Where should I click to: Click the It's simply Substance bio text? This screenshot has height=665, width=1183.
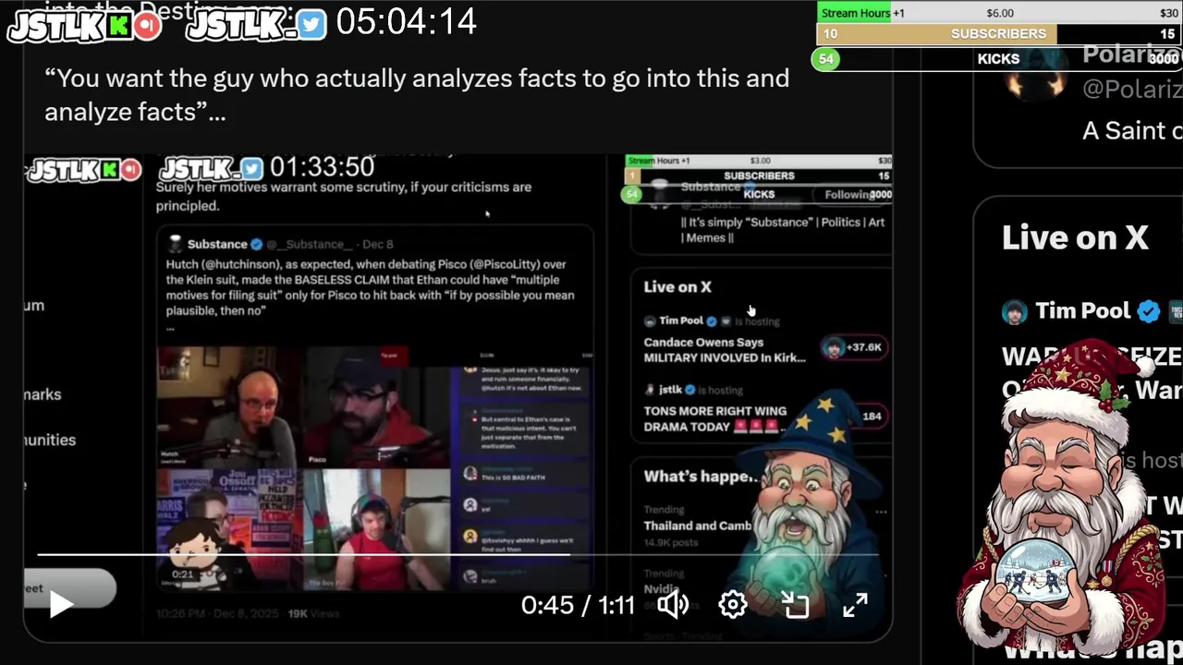(783, 230)
